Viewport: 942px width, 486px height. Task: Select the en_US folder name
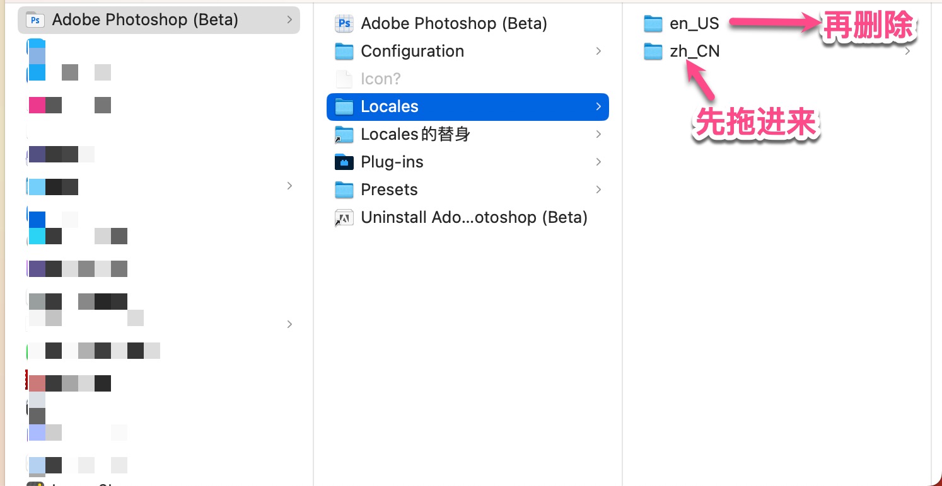[694, 24]
